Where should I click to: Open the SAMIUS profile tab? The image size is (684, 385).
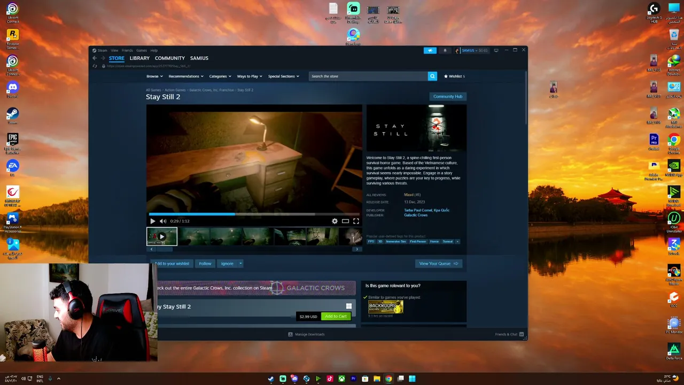pos(199,58)
